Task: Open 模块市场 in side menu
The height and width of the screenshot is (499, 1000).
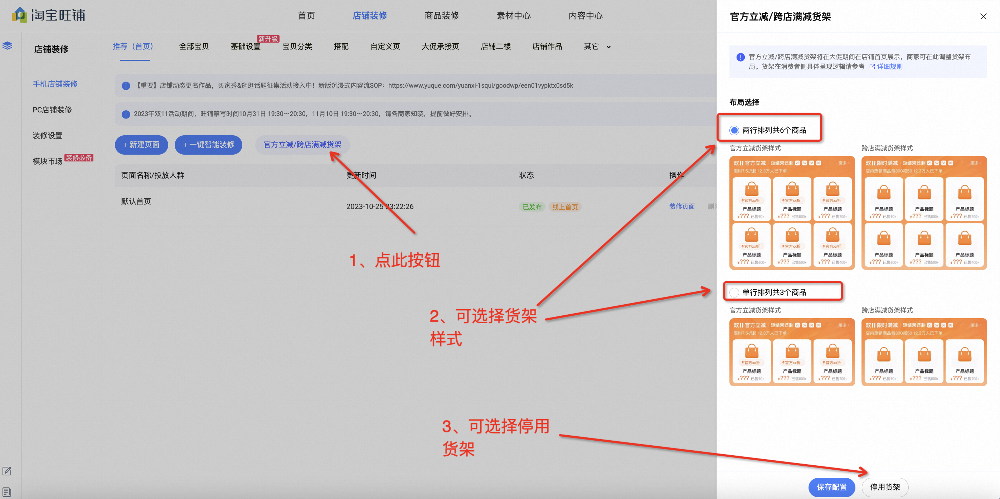Action: [x=47, y=161]
